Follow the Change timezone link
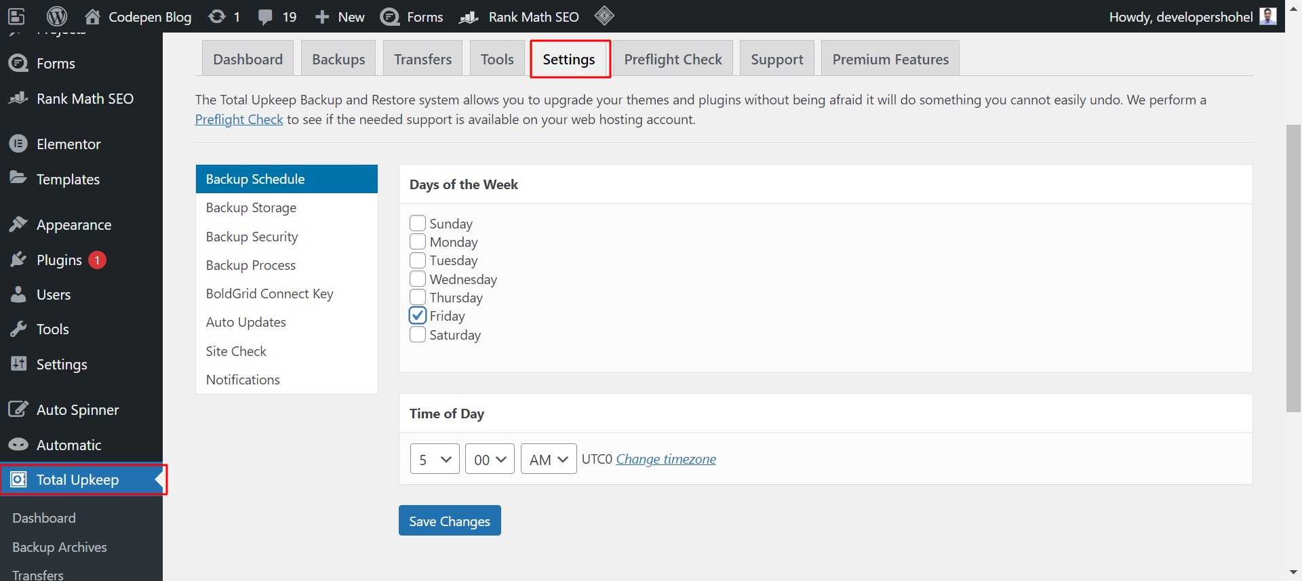The height and width of the screenshot is (581, 1302). (666, 459)
